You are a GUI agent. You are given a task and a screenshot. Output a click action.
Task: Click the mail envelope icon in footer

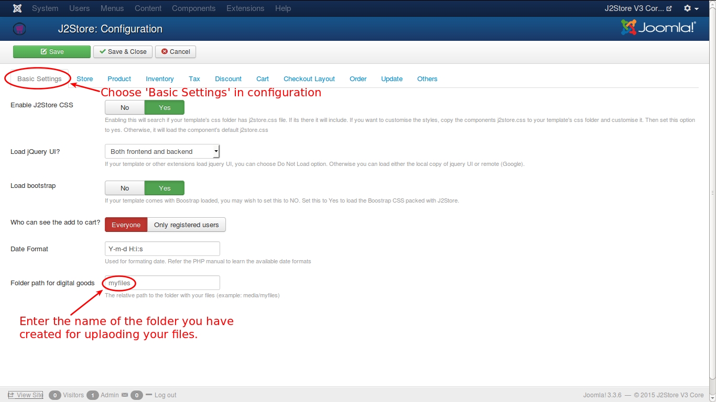point(125,395)
